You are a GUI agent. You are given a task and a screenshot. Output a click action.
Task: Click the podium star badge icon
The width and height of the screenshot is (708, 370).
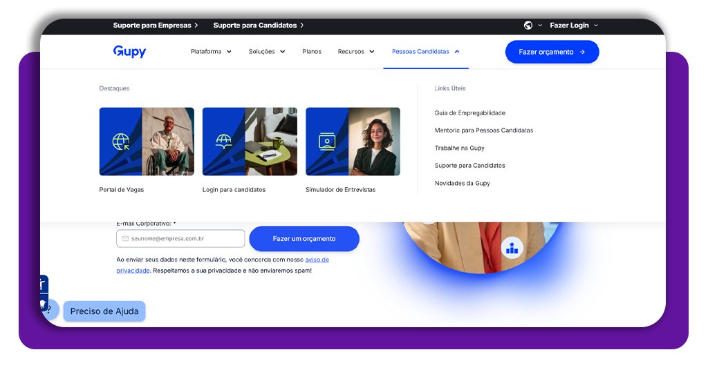(512, 248)
